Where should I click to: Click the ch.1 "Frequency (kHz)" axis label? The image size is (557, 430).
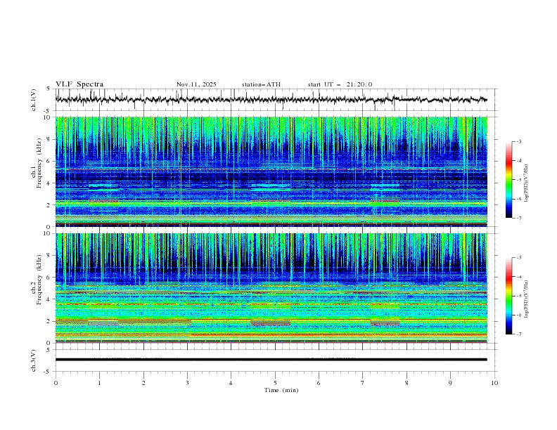pyautogui.click(x=39, y=163)
